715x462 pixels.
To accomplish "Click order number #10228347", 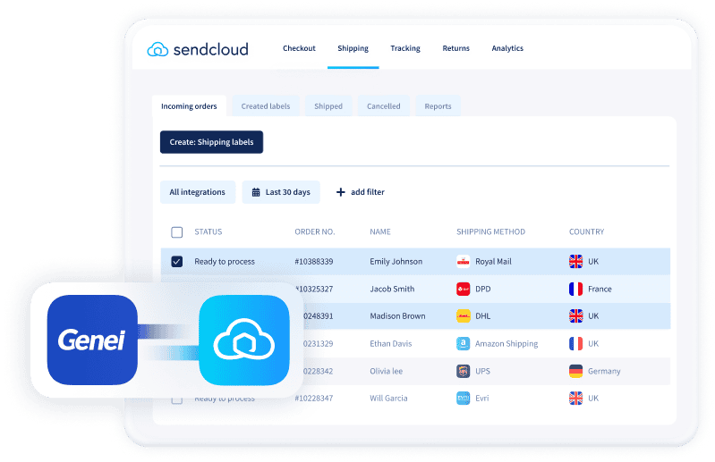I will 314,399.
